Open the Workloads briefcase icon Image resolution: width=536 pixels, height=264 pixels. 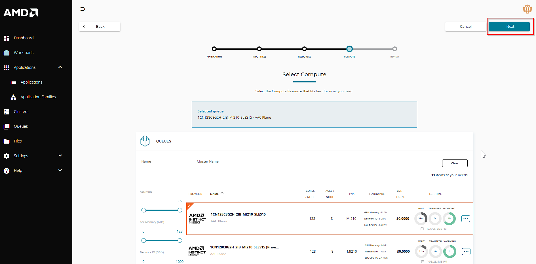tap(7, 53)
